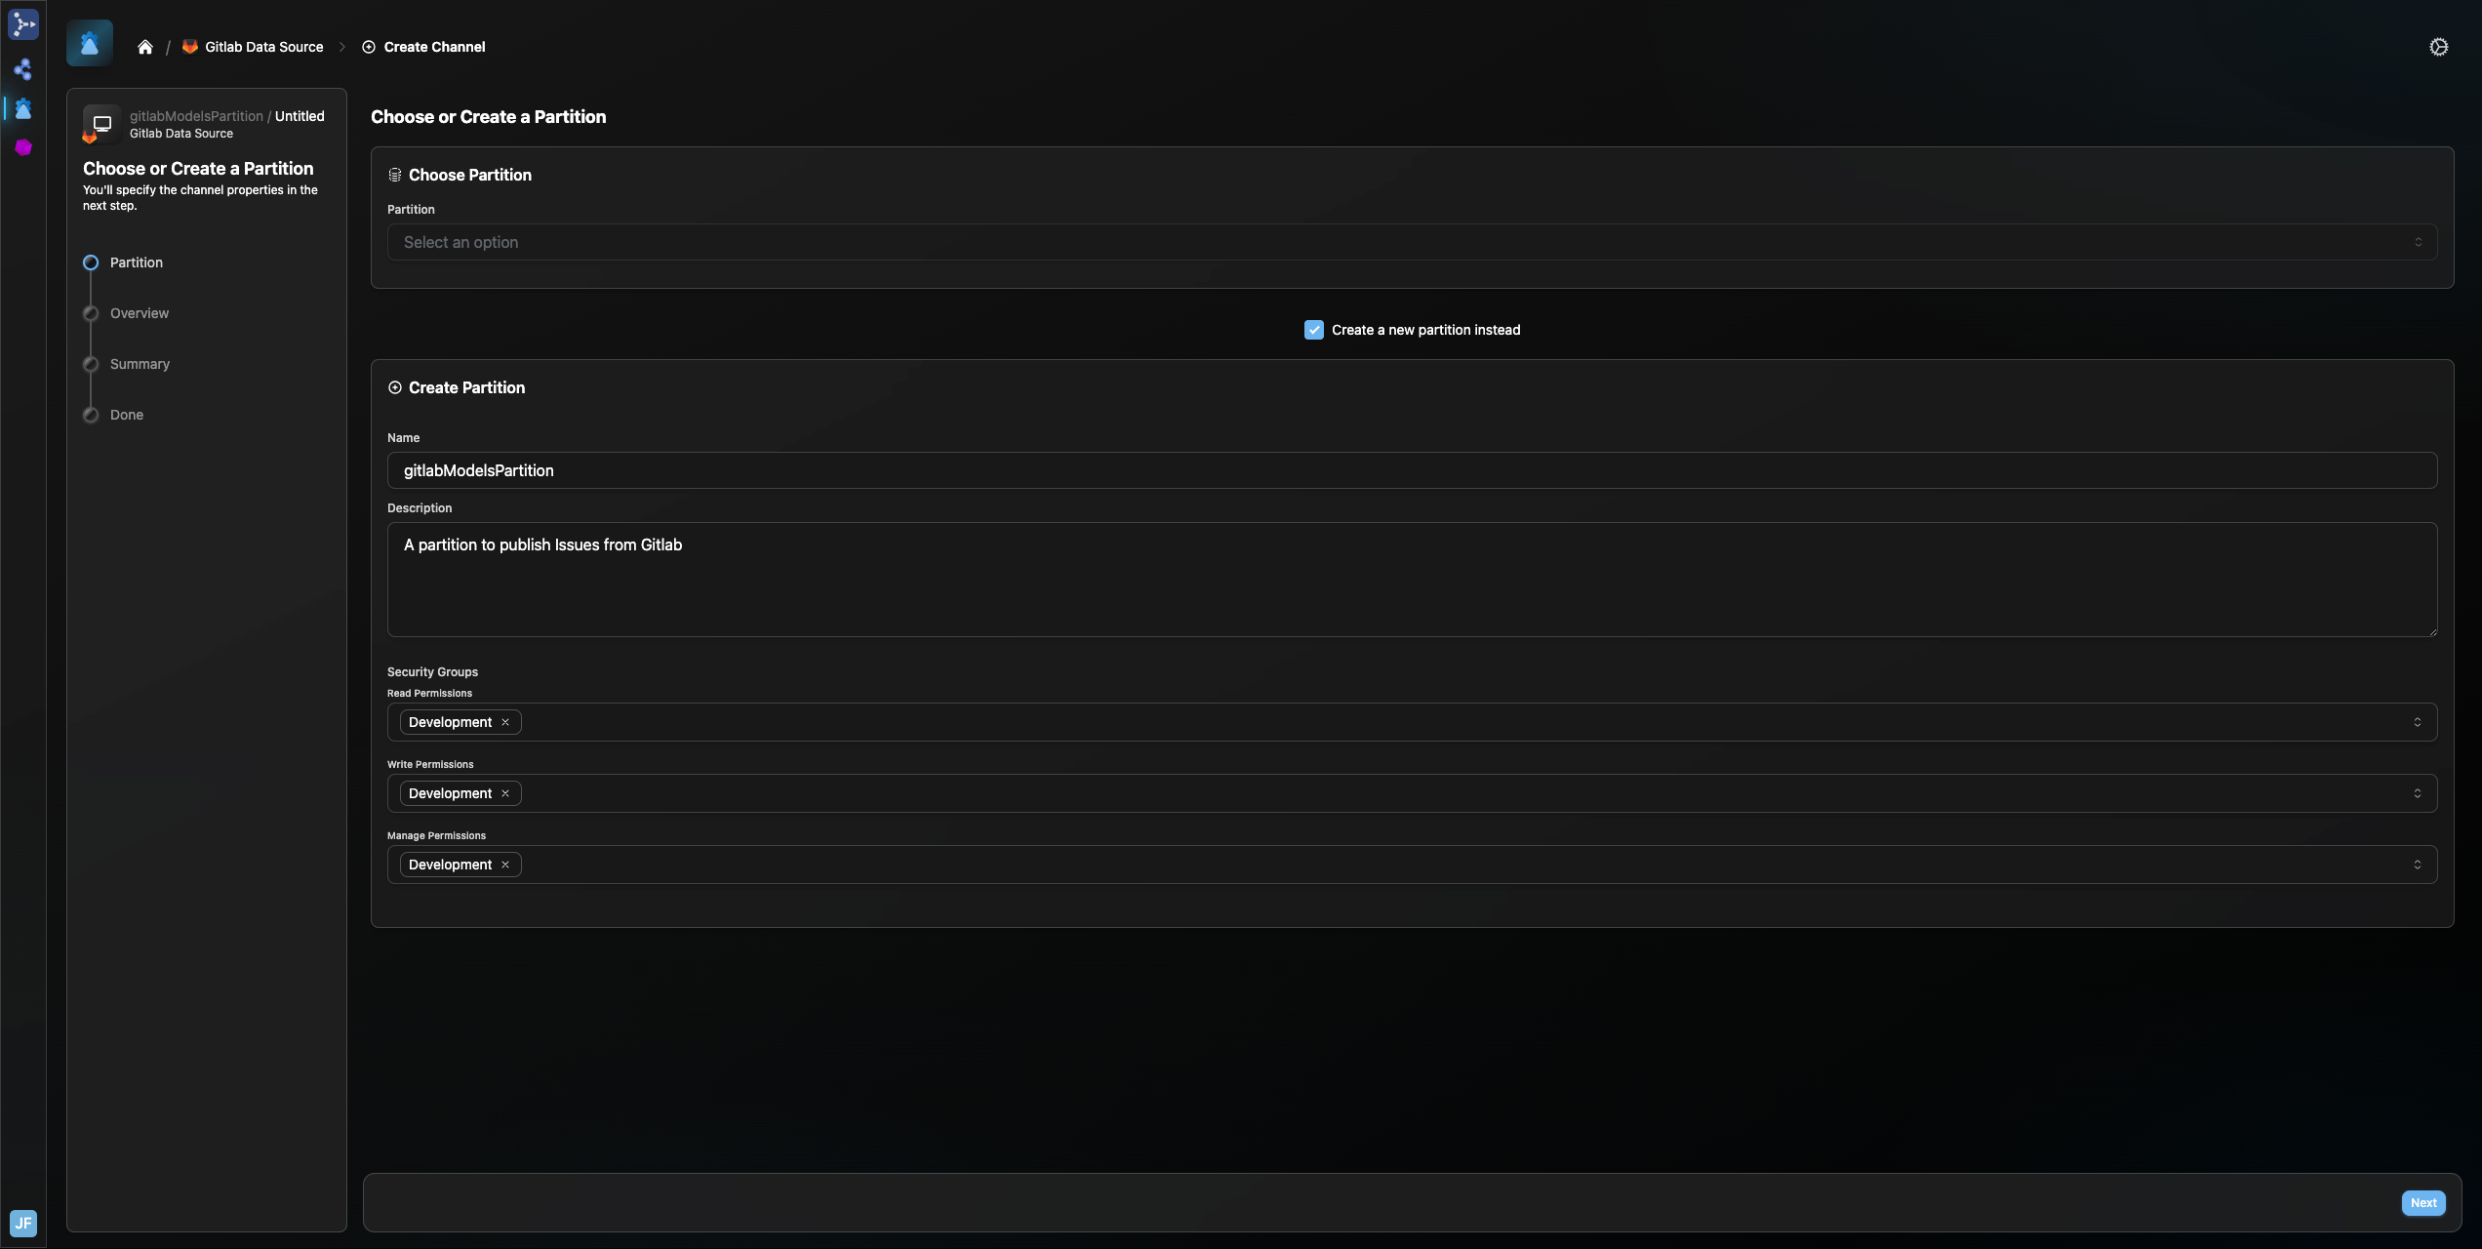This screenshot has height=1249, width=2482.
Task: Remove Development tag from Write Permissions
Action: [505, 793]
